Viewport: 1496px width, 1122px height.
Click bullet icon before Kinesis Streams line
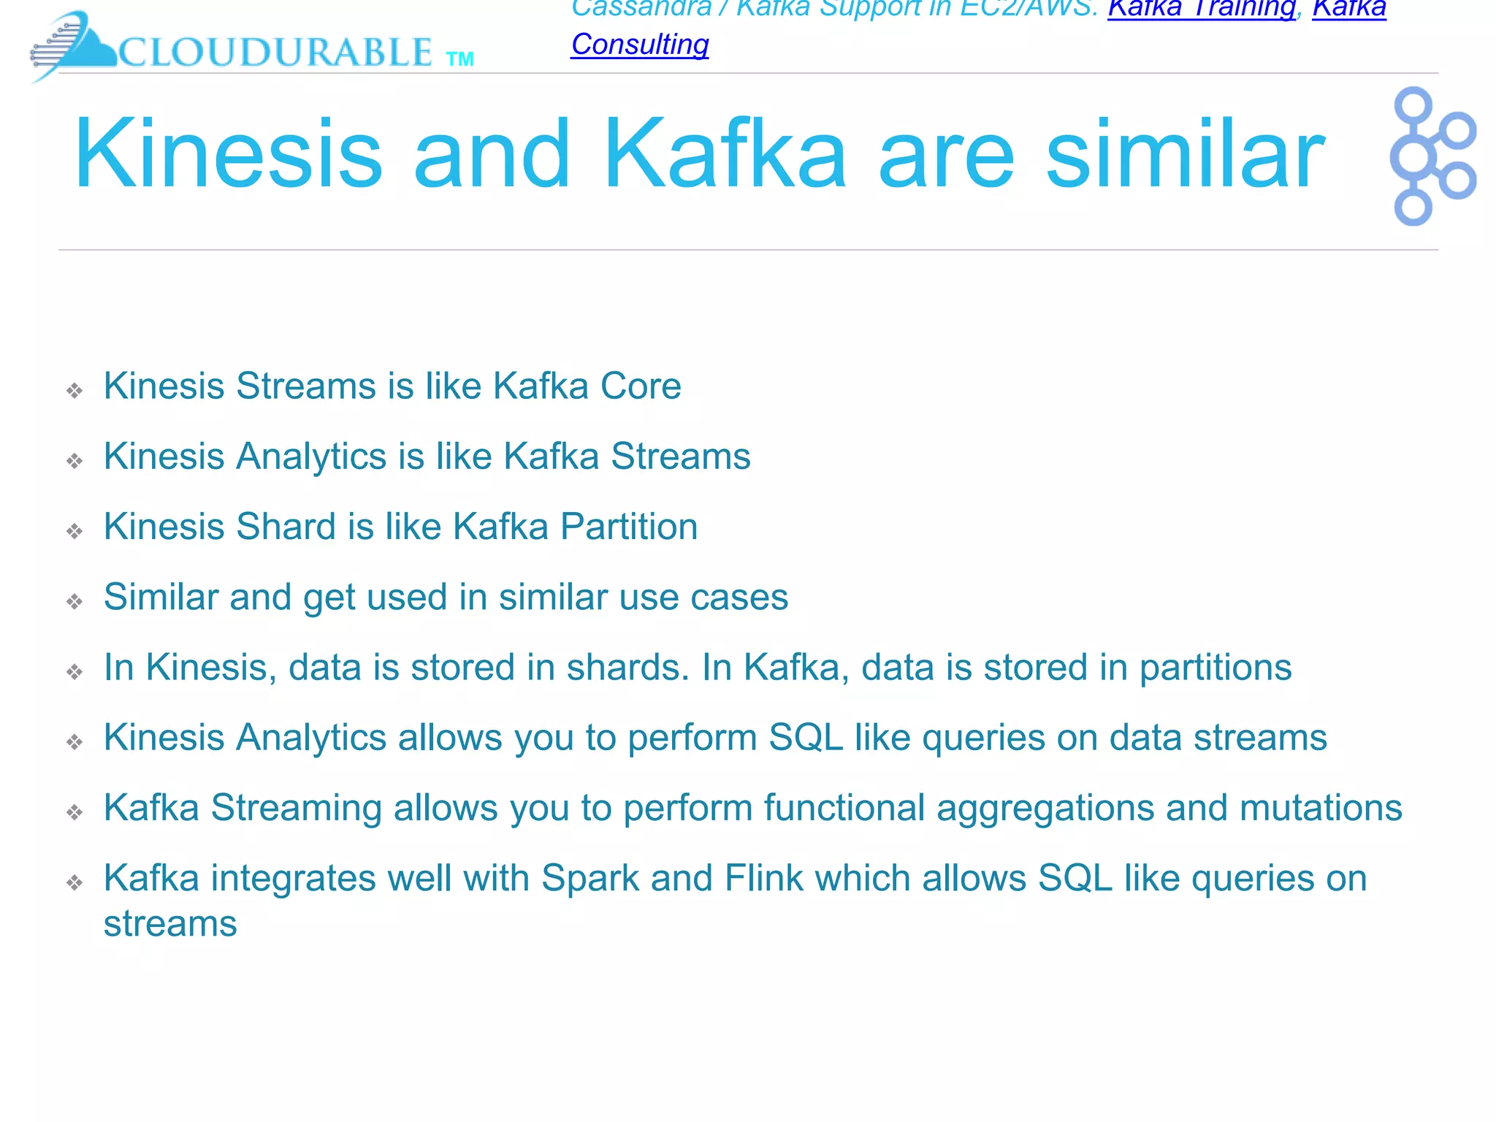point(75,391)
